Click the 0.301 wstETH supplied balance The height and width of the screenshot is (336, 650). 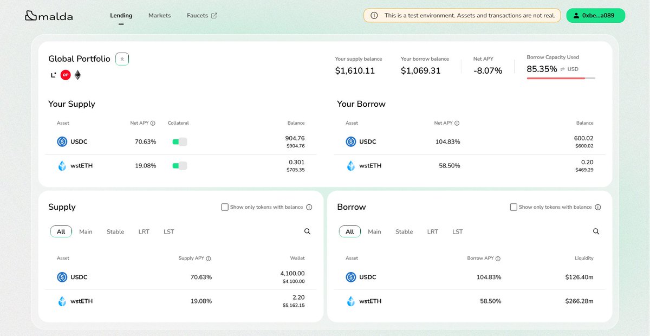click(x=297, y=162)
